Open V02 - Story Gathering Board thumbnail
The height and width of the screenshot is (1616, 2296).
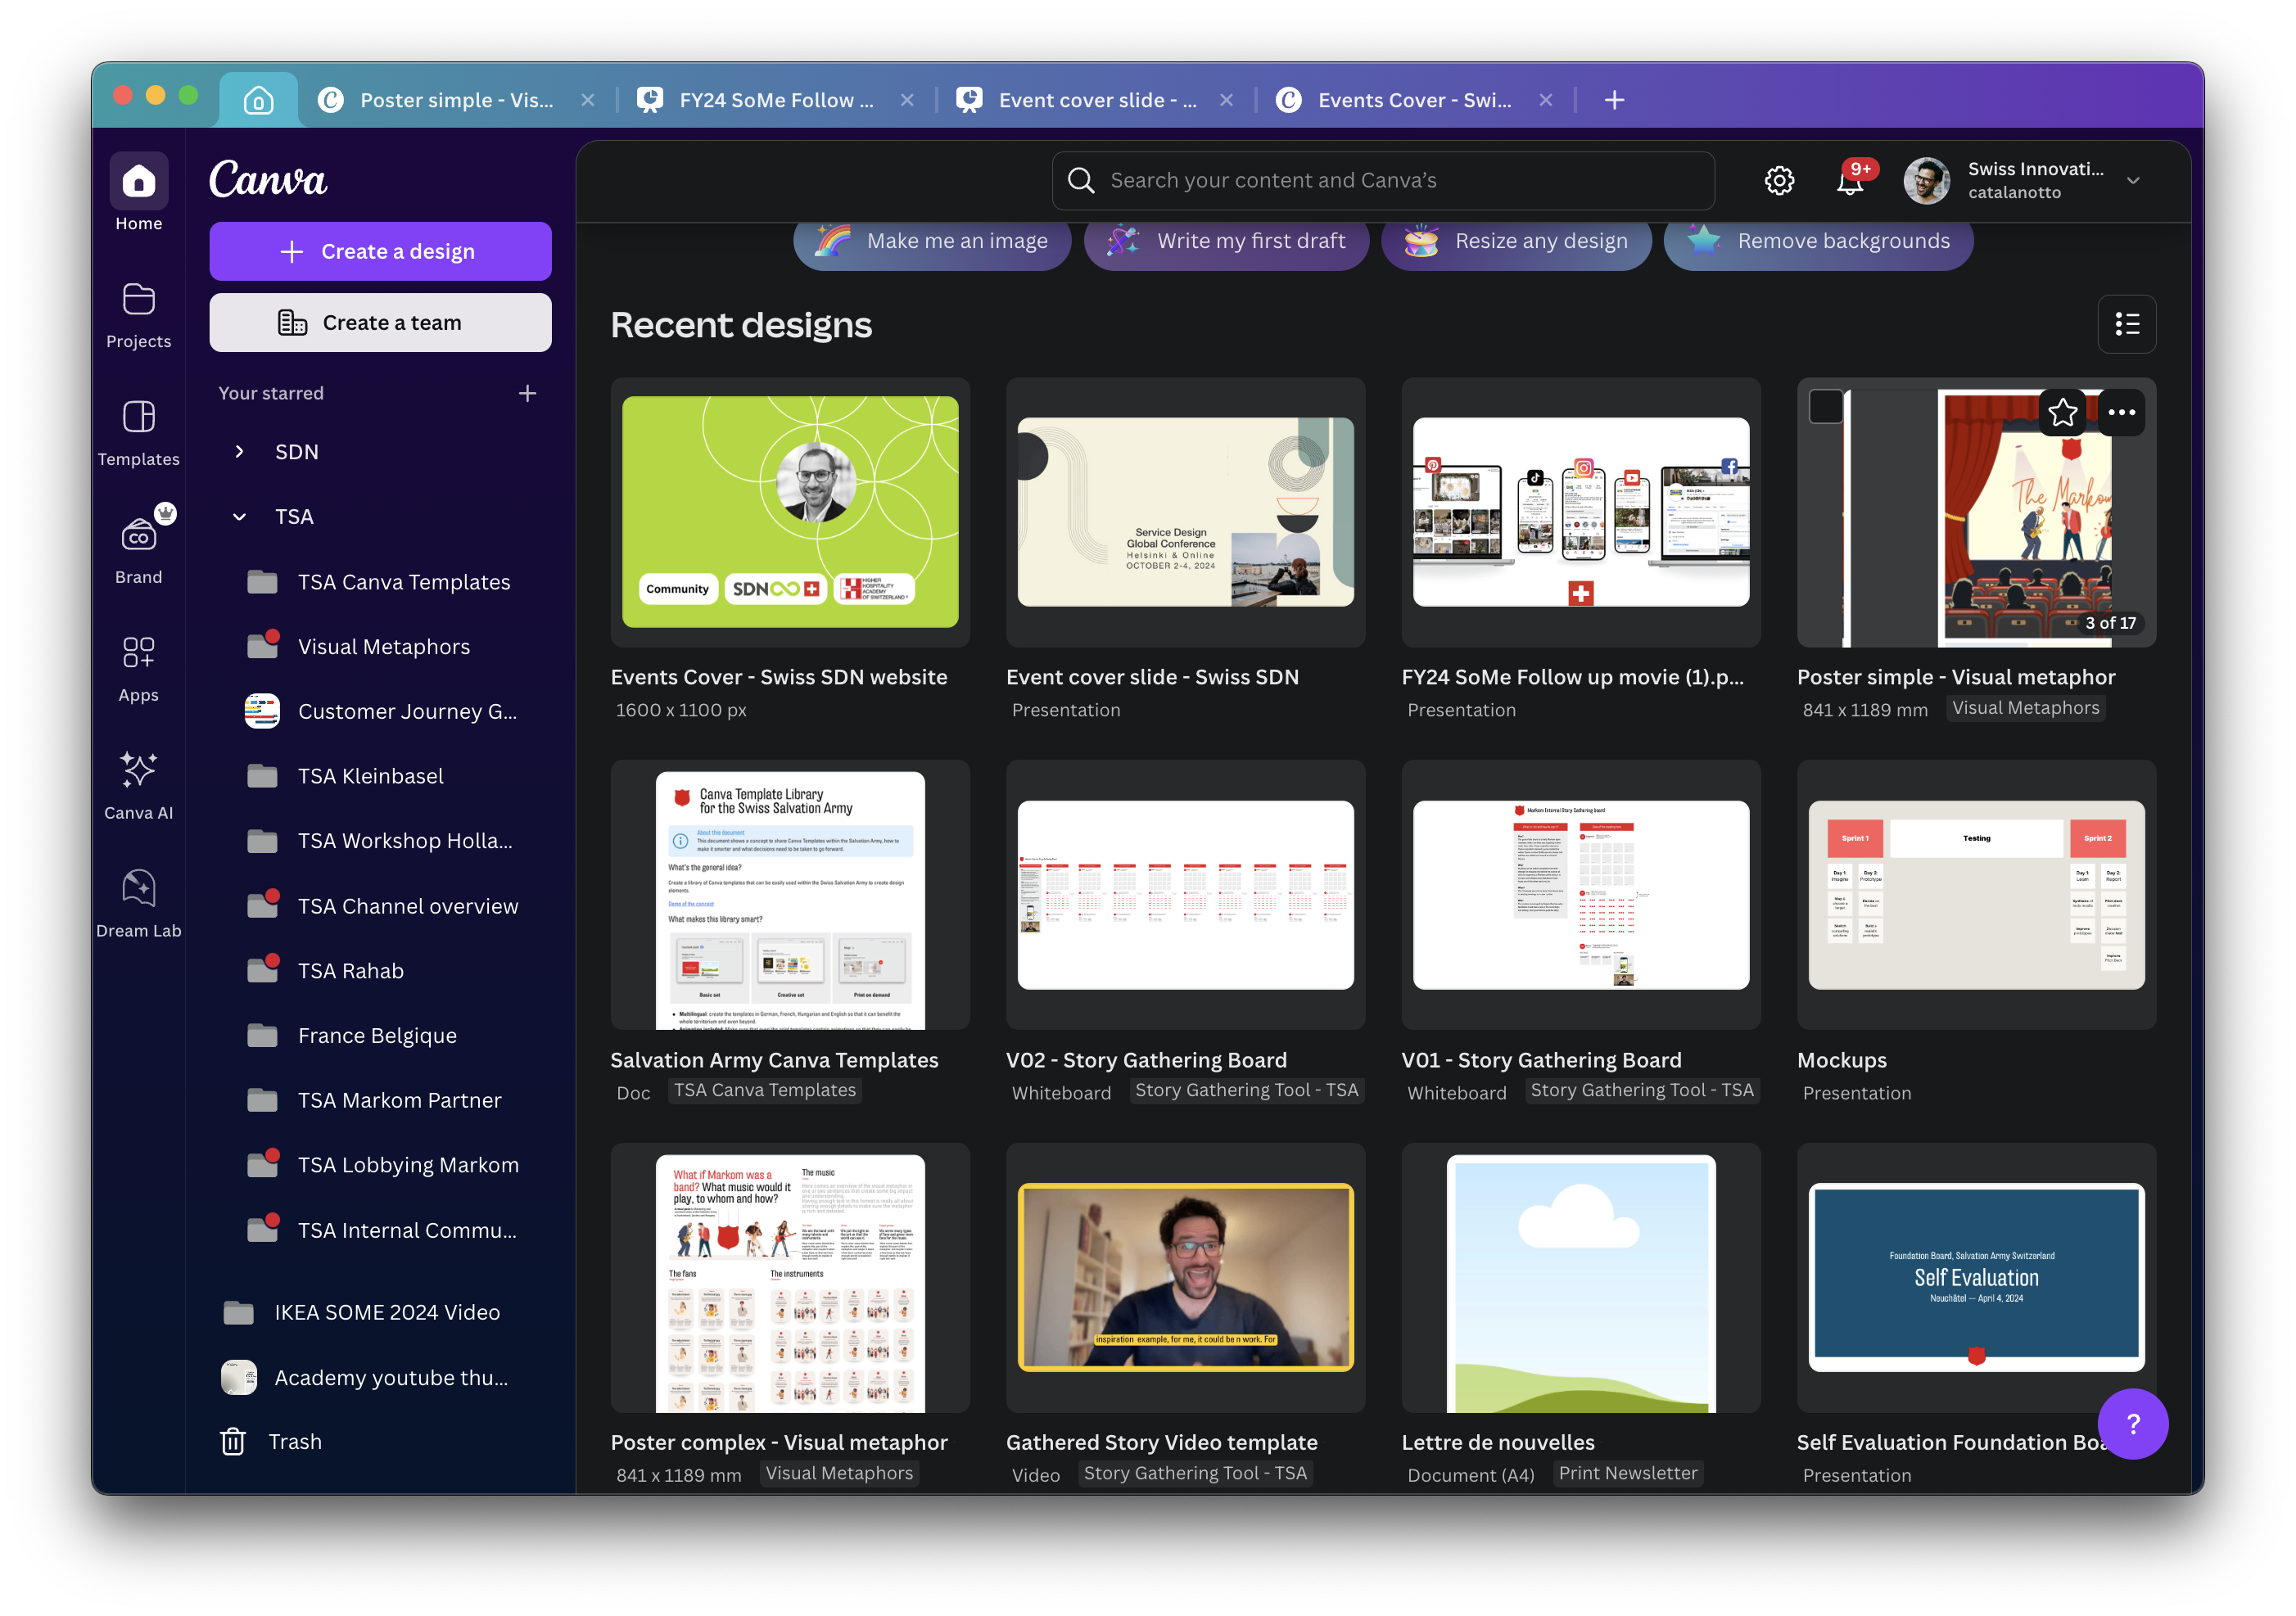click(1185, 895)
